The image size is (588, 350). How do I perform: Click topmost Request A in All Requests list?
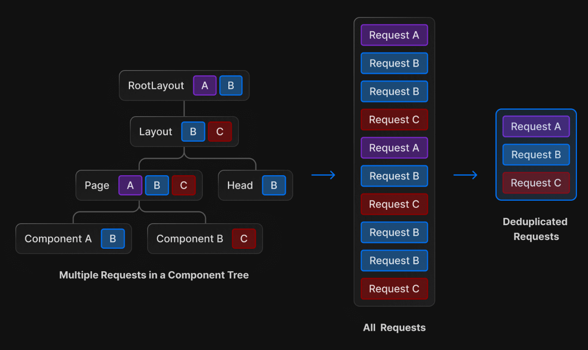point(394,35)
